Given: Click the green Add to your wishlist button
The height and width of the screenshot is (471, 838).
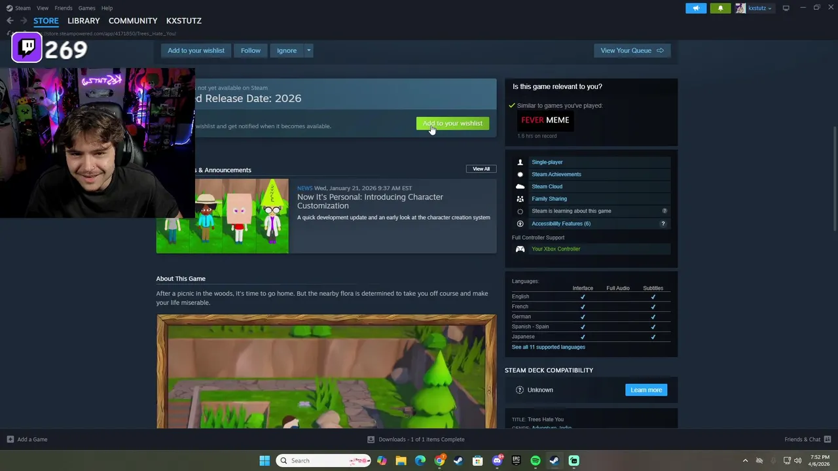Looking at the screenshot, I should 452,124.
